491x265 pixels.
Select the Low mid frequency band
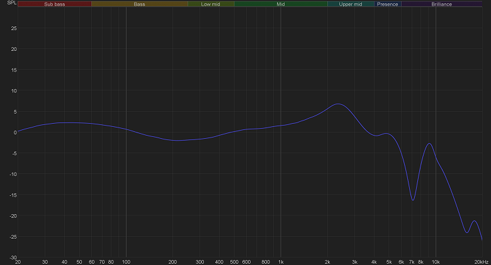click(x=211, y=4)
